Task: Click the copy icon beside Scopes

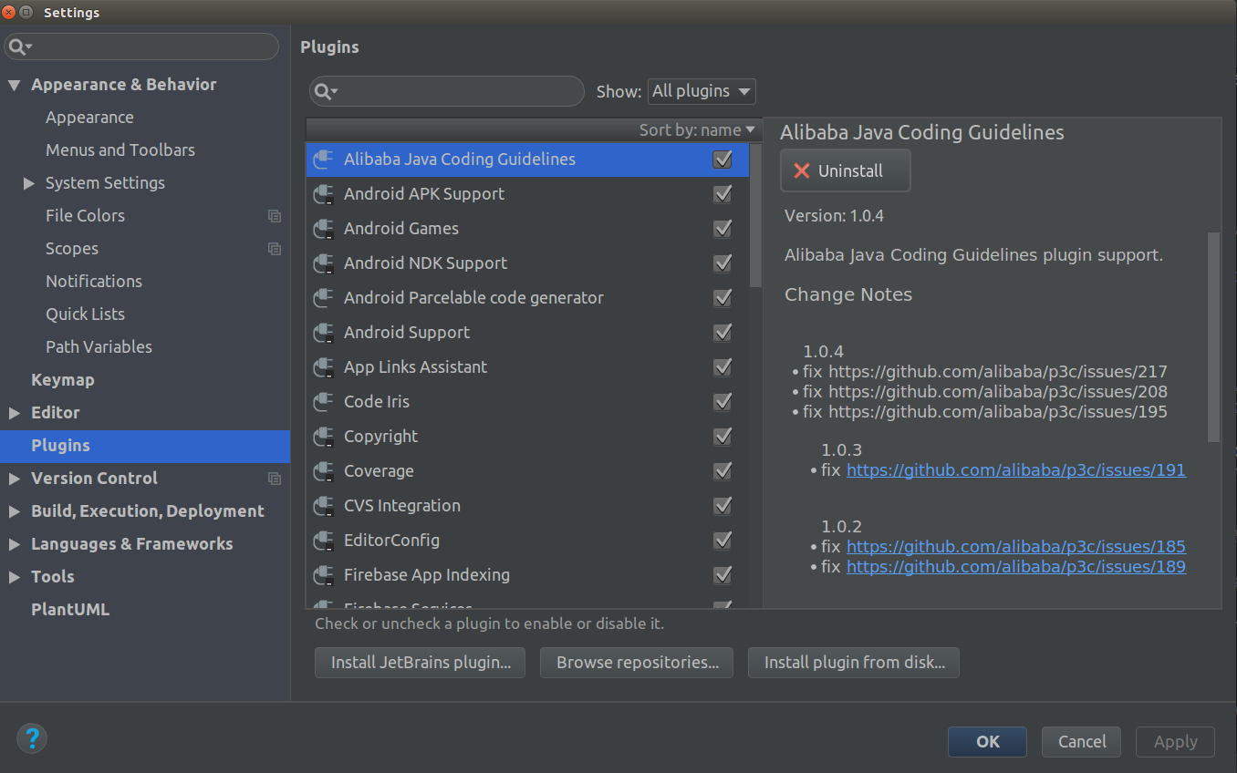Action: pos(274,249)
